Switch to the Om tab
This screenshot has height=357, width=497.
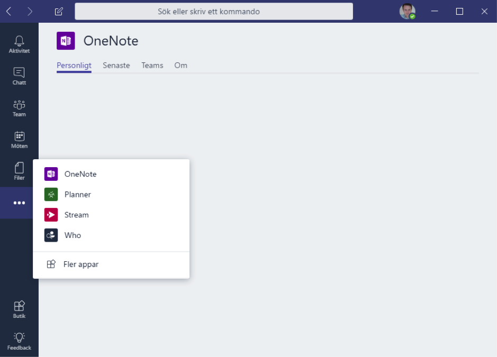(x=180, y=66)
